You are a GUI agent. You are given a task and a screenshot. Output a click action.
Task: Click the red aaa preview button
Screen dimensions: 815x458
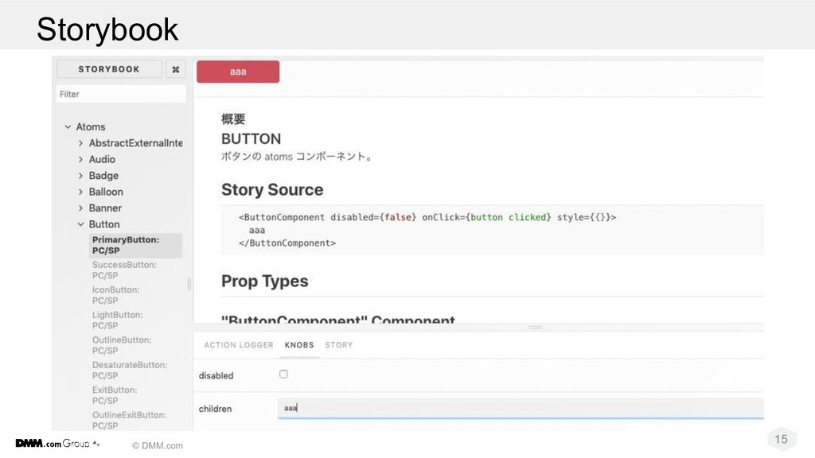(x=238, y=72)
